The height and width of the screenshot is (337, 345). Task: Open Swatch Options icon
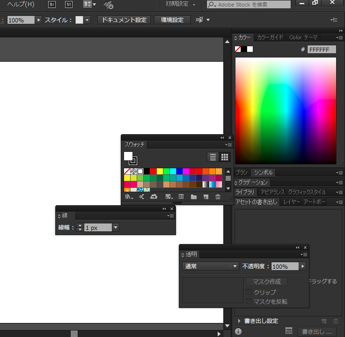(x=181, y=197)
